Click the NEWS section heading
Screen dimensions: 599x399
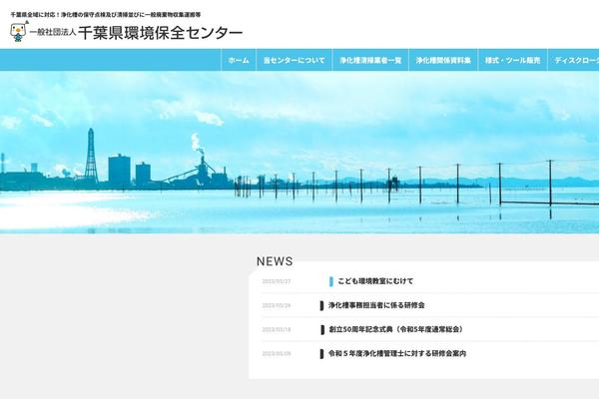click(275, 261)
